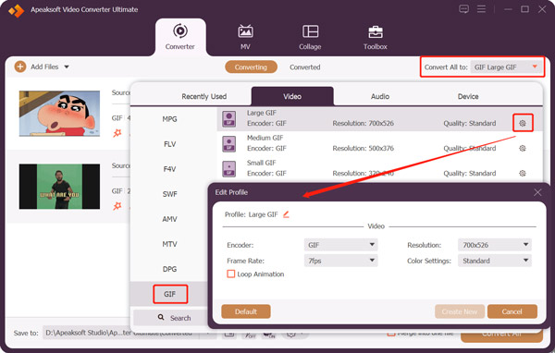Screen dimensions: 555x353
Task: Open the Converter tab
Action: [180, 37]
